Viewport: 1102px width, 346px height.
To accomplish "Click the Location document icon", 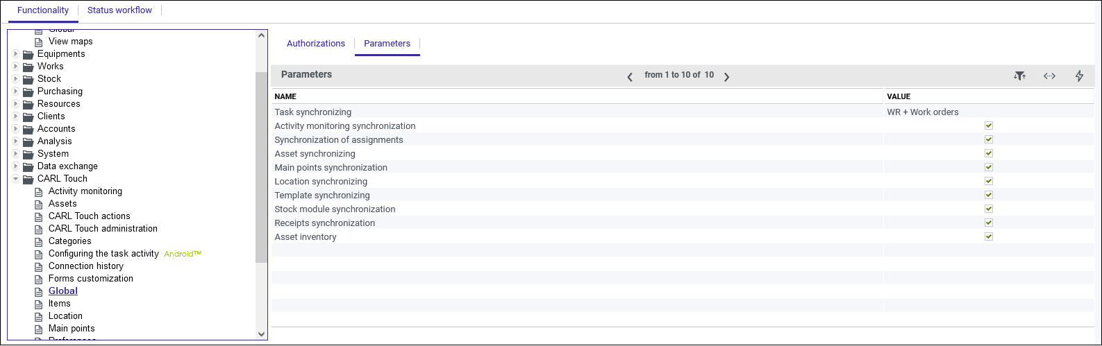I will pos(39,316).
